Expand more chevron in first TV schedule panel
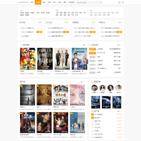This screenshot has height=141, width=141. 42,22
